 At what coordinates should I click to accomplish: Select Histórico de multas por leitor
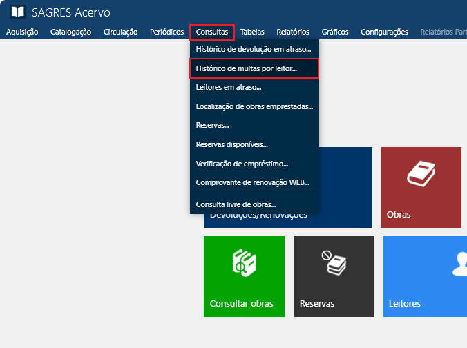[x=247, y=68]
